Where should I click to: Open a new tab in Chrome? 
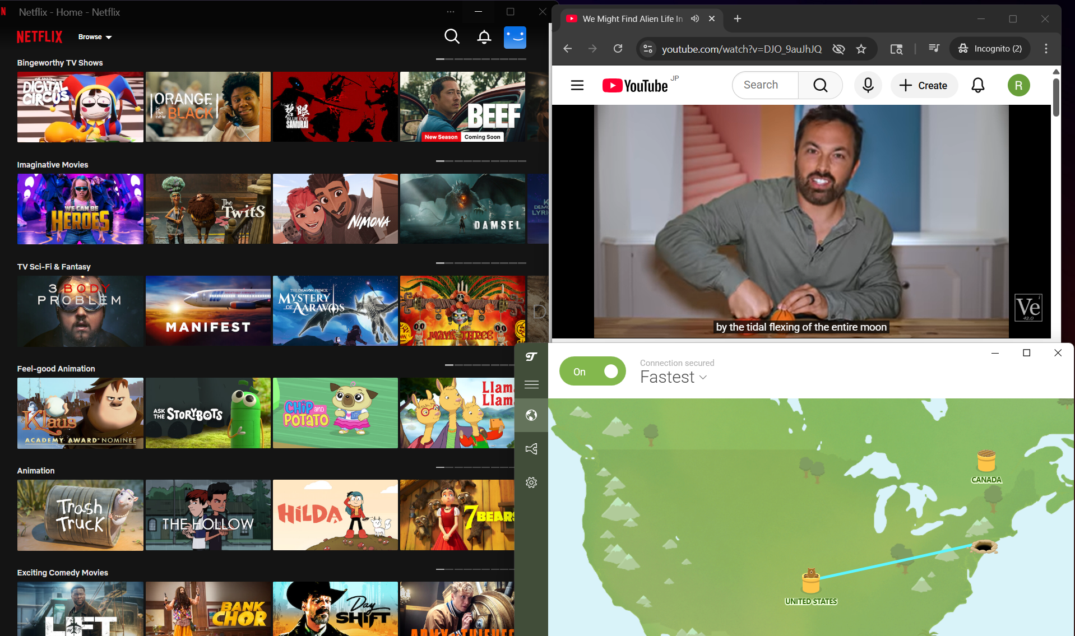[738, 18]
